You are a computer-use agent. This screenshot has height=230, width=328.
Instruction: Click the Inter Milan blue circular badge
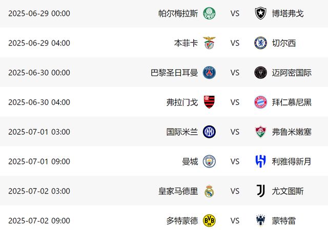tap(209, 132)
